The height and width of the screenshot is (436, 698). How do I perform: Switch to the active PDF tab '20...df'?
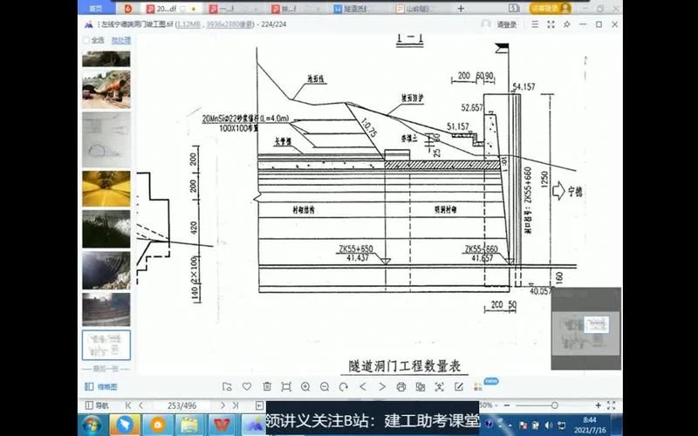tap(171, 9)
